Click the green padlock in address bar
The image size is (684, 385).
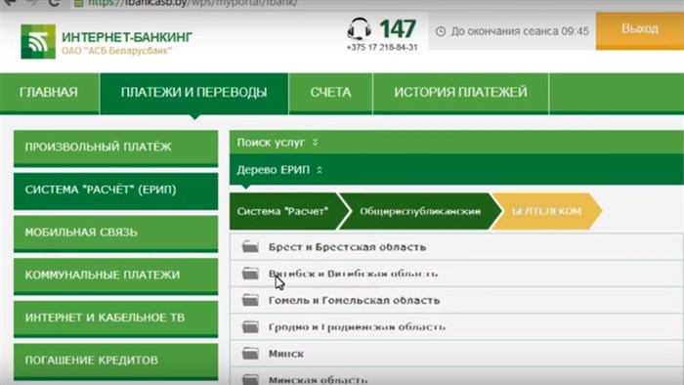pos(79,3)
